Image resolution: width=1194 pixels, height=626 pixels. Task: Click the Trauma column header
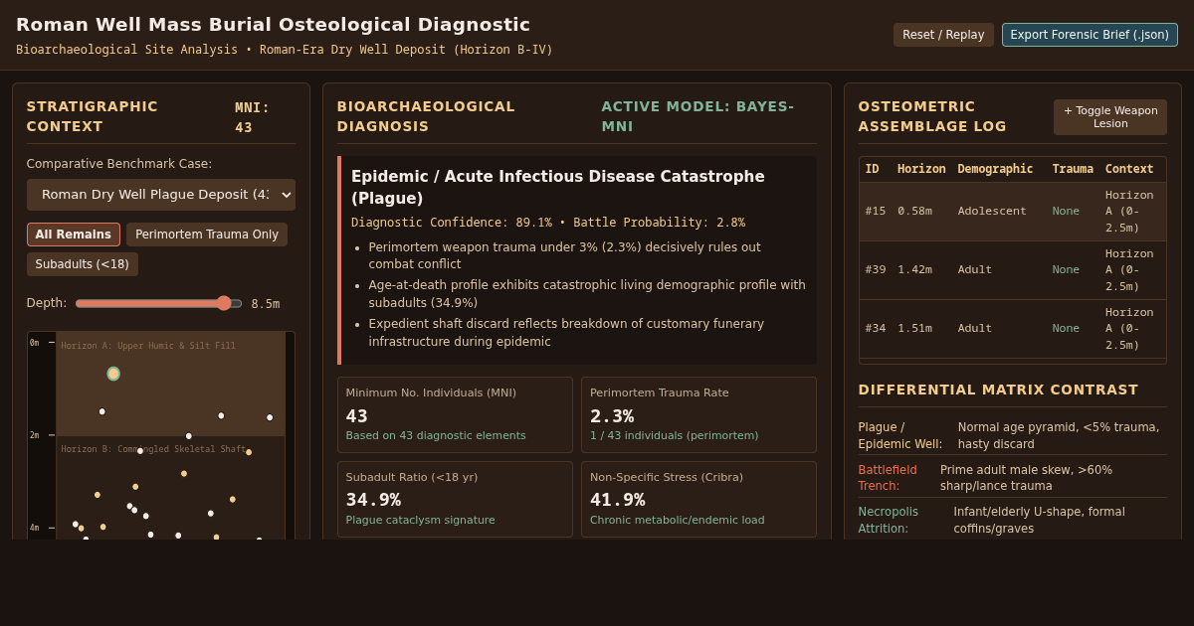click(1073, 169)
